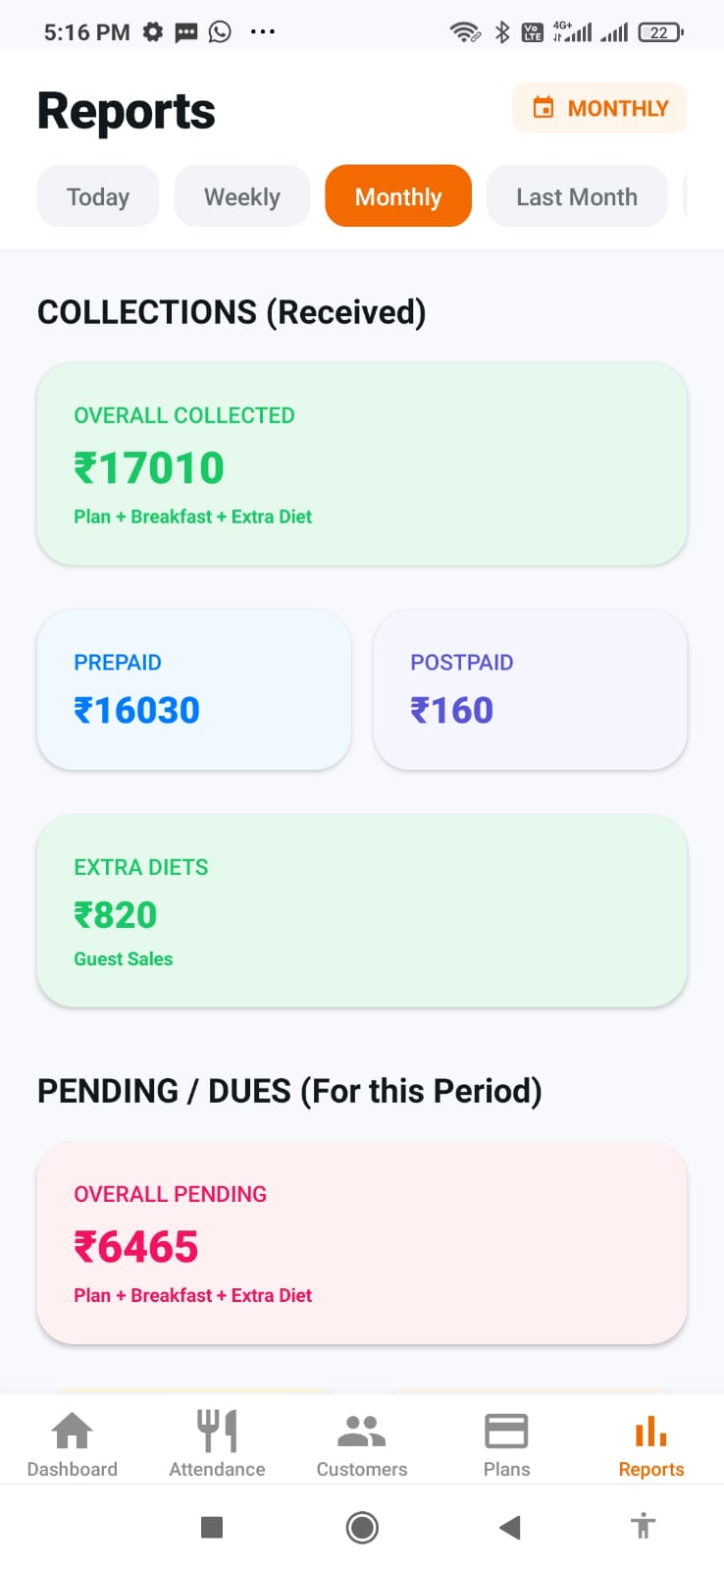Open the Extra Diets ₹820 card

point(361,911)
